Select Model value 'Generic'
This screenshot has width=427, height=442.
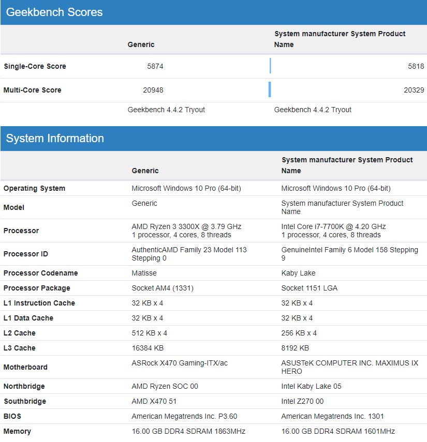tap(144, 203)
